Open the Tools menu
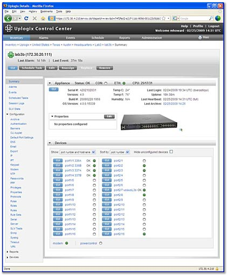The height and width of the screenshot is (277, 229). [59, 11]
